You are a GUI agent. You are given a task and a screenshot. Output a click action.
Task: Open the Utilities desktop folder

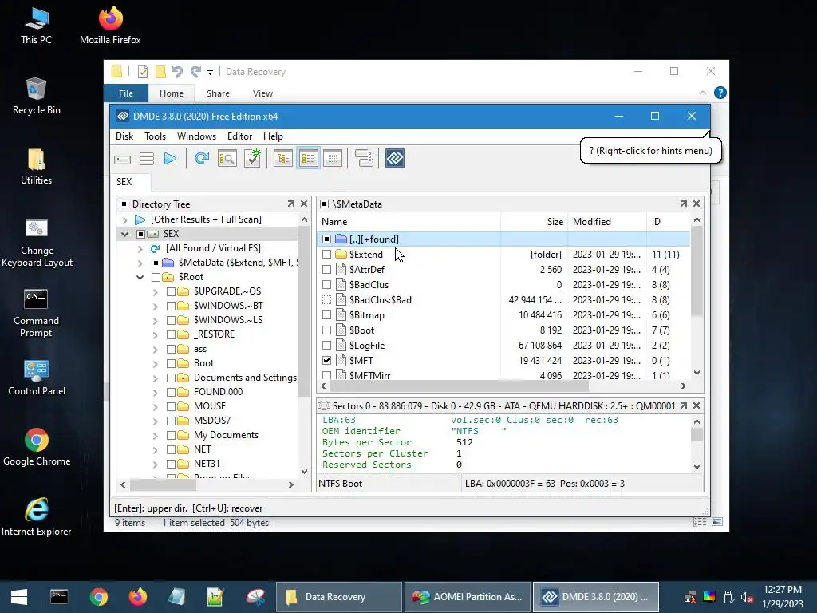36,167
